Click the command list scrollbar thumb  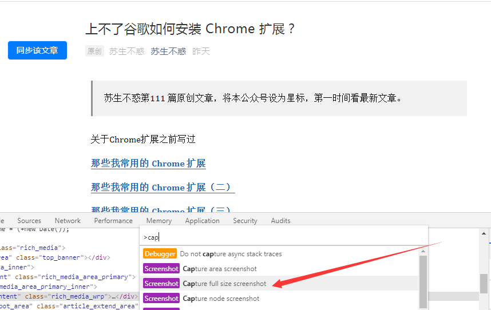(423, 281)
